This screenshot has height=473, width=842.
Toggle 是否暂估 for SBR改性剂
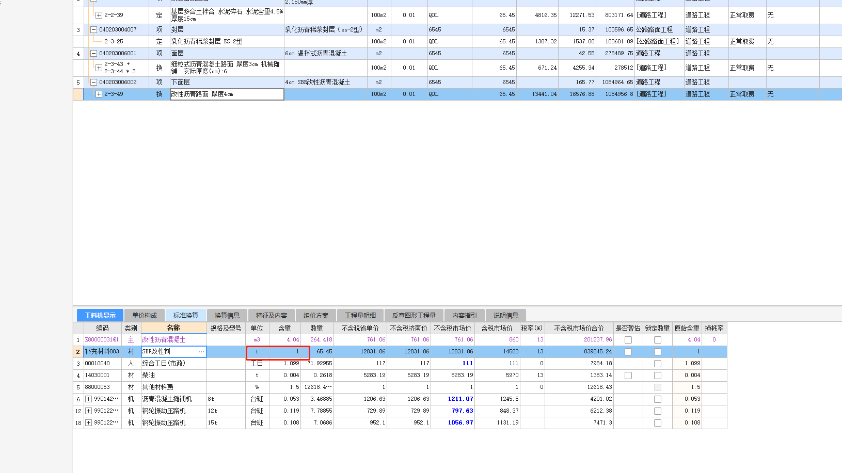coord(628,352)
